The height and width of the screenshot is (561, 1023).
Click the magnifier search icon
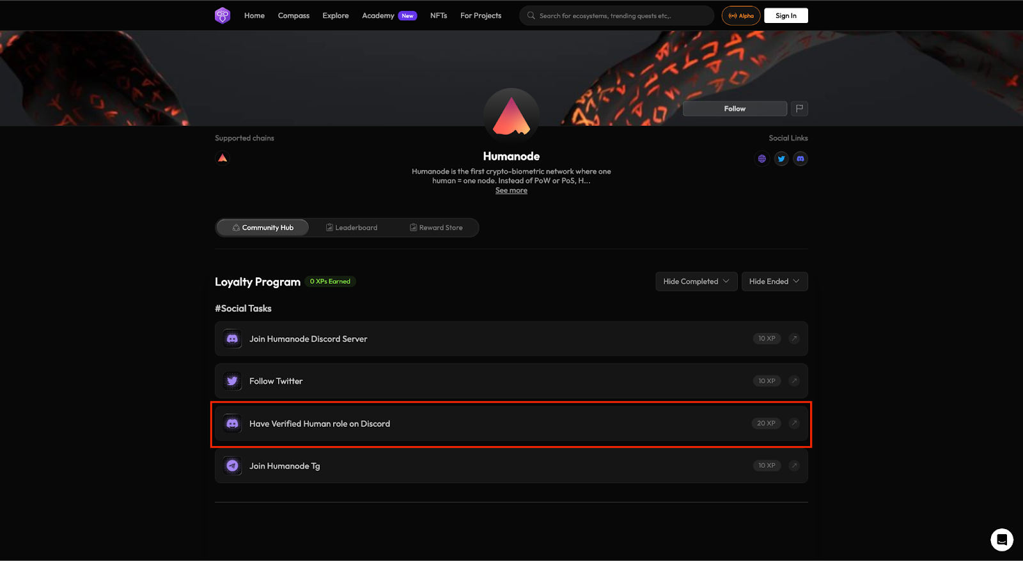pos(531,15)
